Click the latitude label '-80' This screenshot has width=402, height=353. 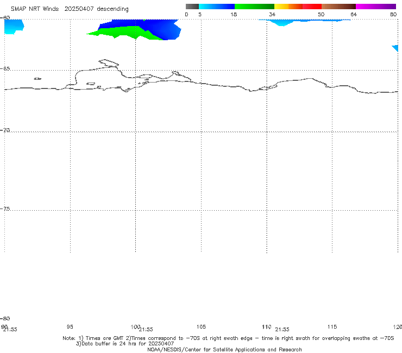(5, 319)
